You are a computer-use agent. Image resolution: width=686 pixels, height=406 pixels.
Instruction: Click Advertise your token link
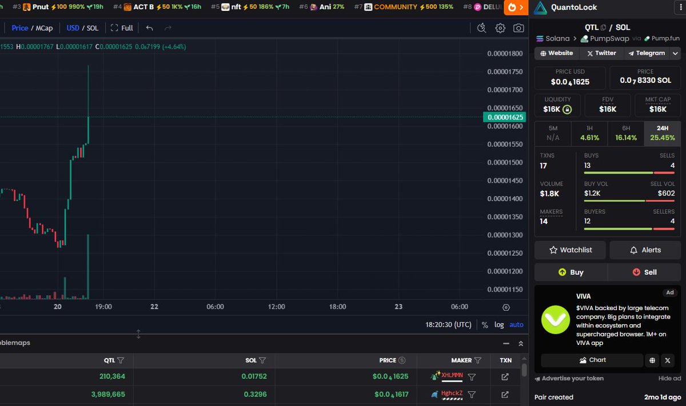569,378
